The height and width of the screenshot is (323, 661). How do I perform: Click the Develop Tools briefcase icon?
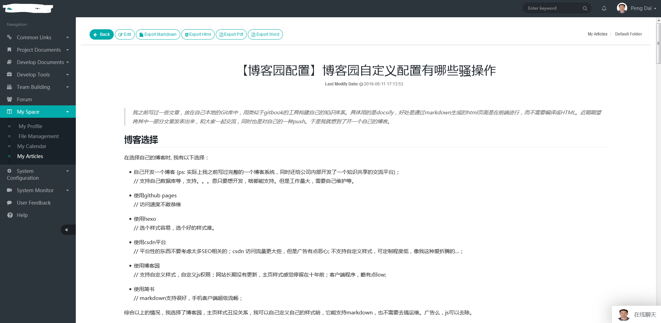(10, 74)
